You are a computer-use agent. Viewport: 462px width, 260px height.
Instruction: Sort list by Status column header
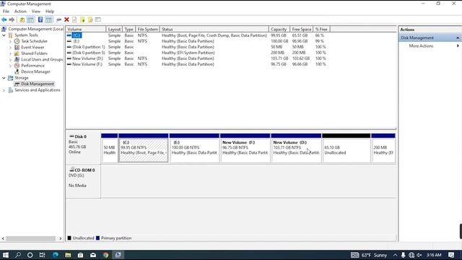click(214, 29)
